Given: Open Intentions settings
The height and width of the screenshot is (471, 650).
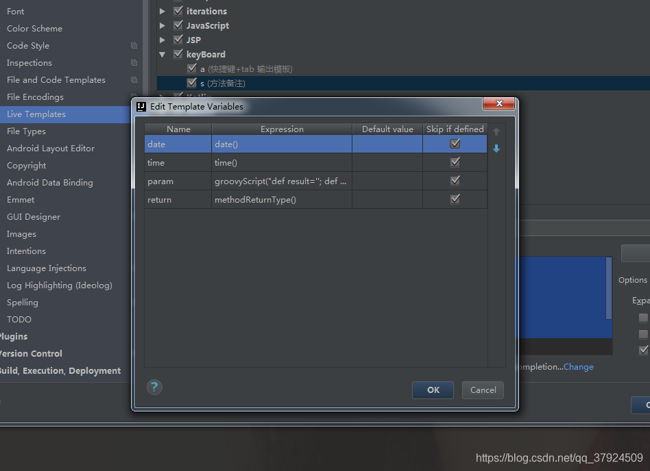Looking at the screenshot, I should click(26, 251).
